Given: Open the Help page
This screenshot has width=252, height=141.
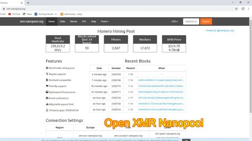Looking at the screenshot, I should (93, 22).
